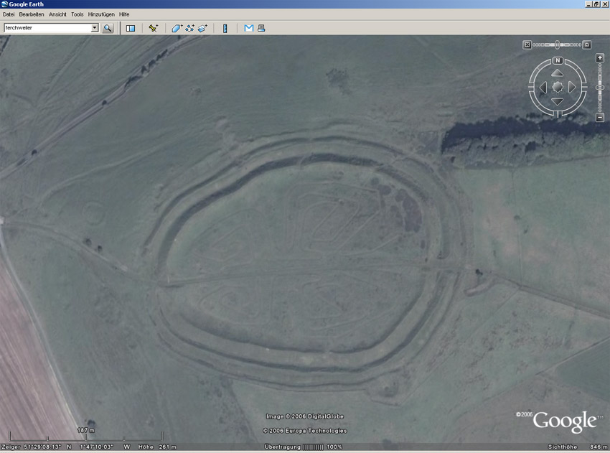Zoom out with the minus button
The image size is (610, 453).
point(600,117)
